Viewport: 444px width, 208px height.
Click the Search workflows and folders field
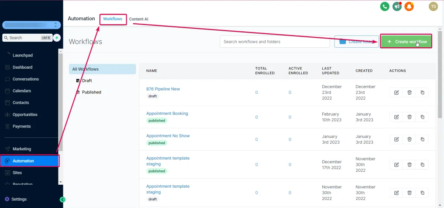(275, 42)
